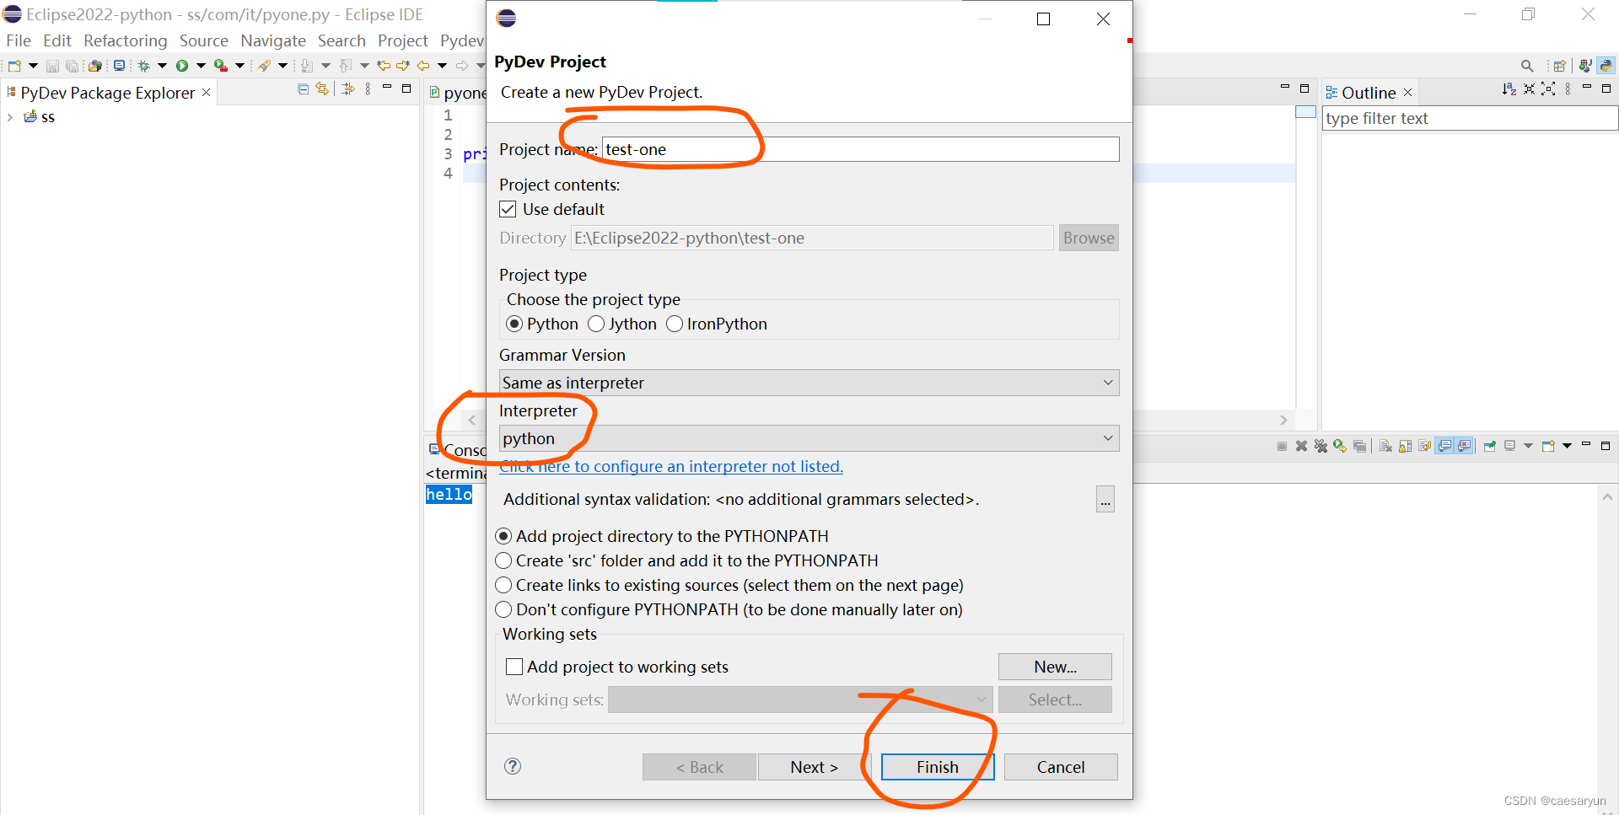Screen dimensions: 1619x815
Task: Open the Interpreter dropdown showing python
Action: click(809, 438)
